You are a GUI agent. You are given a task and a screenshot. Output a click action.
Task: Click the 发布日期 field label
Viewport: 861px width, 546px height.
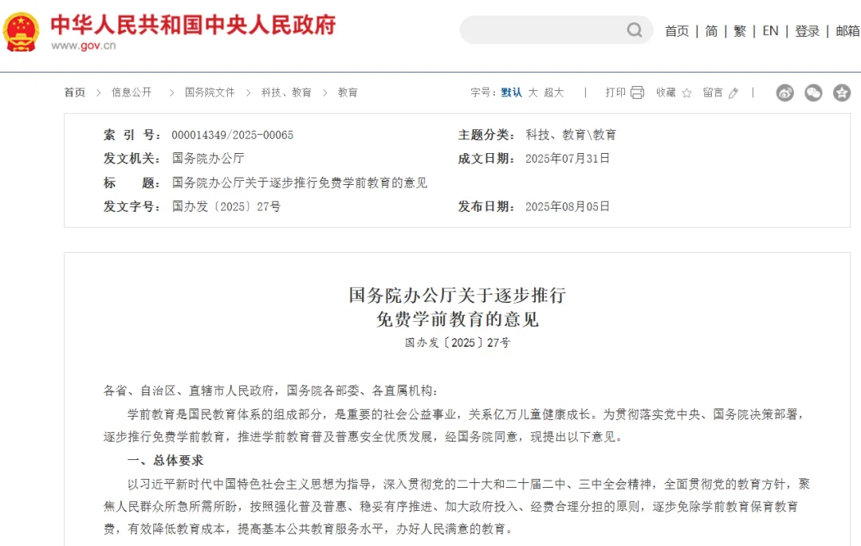pyautogui.click(x=486, y=207)
